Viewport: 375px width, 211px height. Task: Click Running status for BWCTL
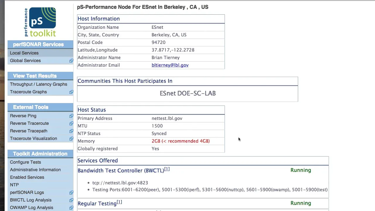point(301,170)
